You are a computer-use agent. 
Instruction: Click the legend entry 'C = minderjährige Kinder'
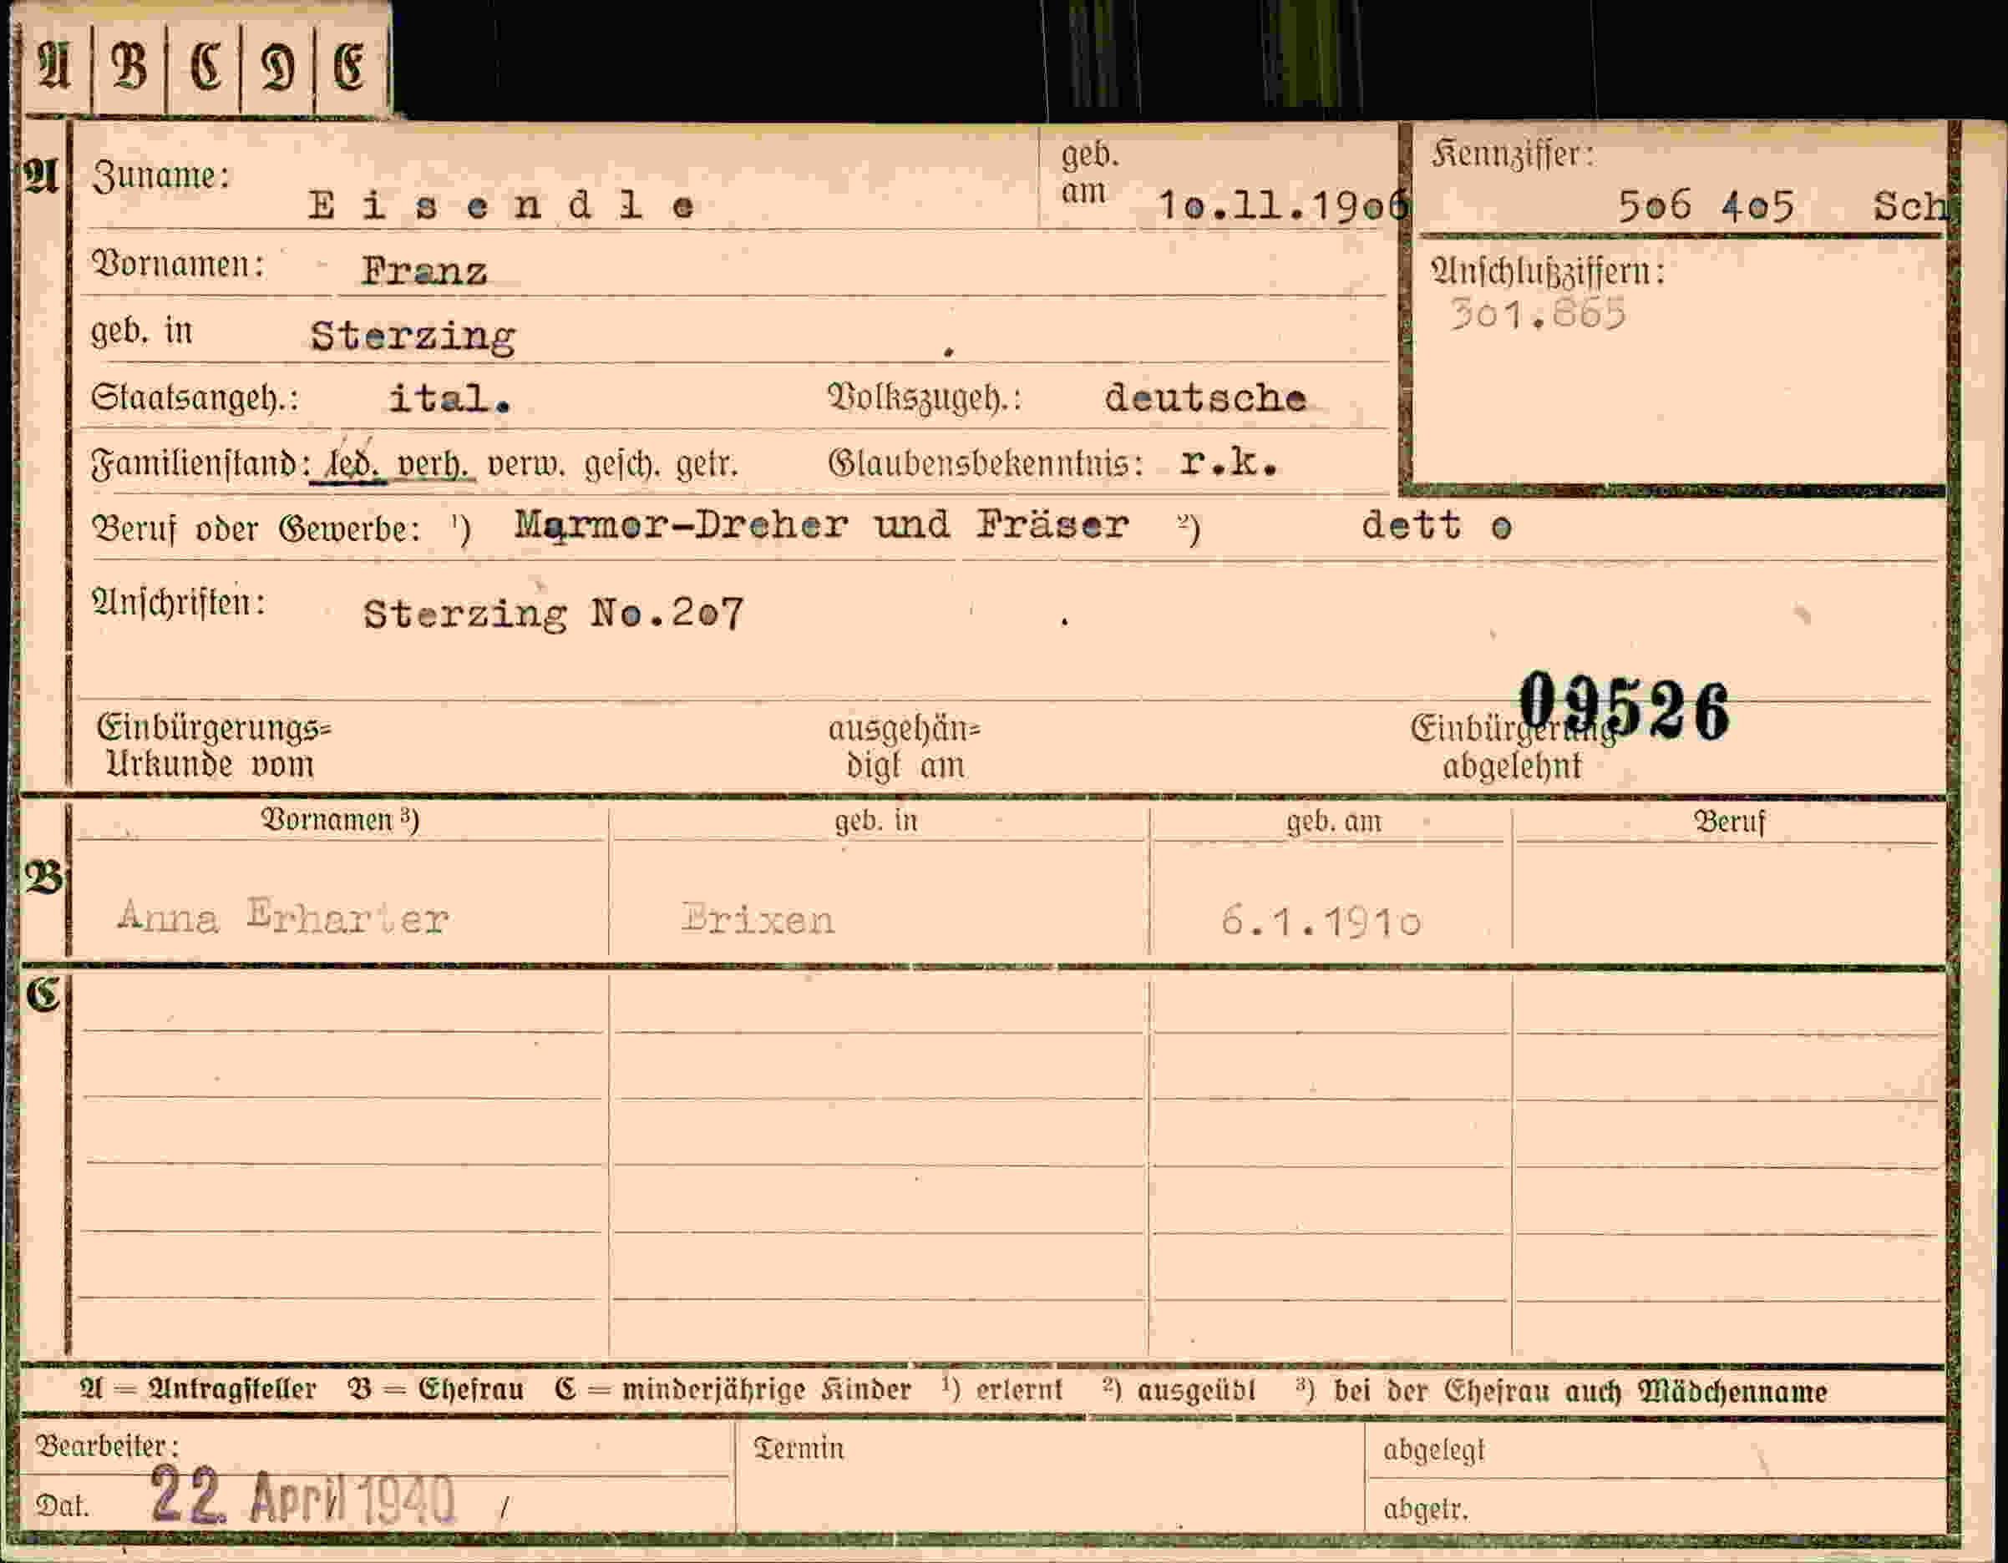click(x=733, y=1390)
